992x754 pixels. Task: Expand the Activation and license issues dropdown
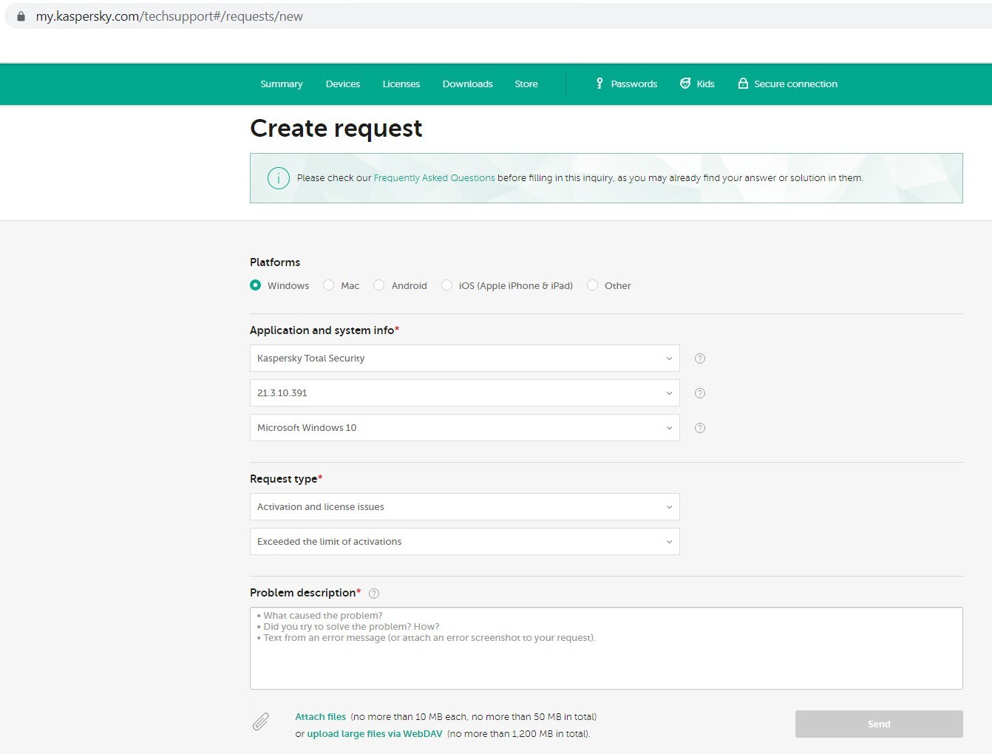pos(465,507)
